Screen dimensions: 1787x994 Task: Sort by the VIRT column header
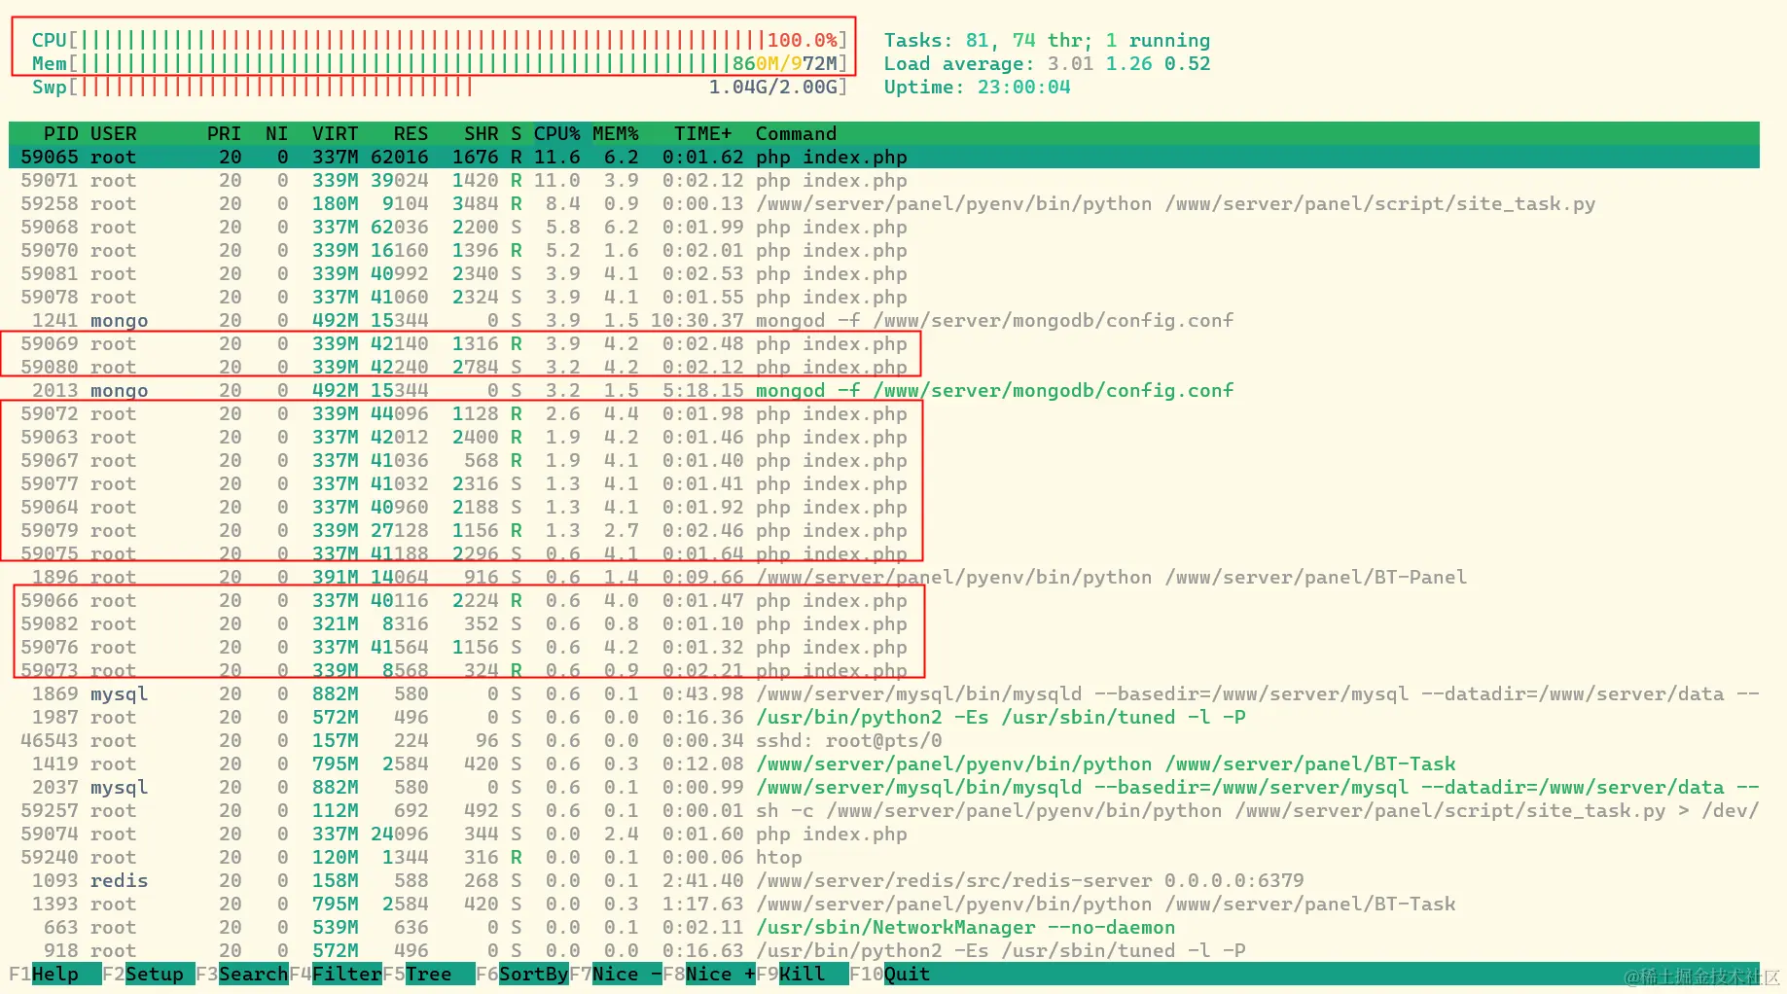(335, 133)
